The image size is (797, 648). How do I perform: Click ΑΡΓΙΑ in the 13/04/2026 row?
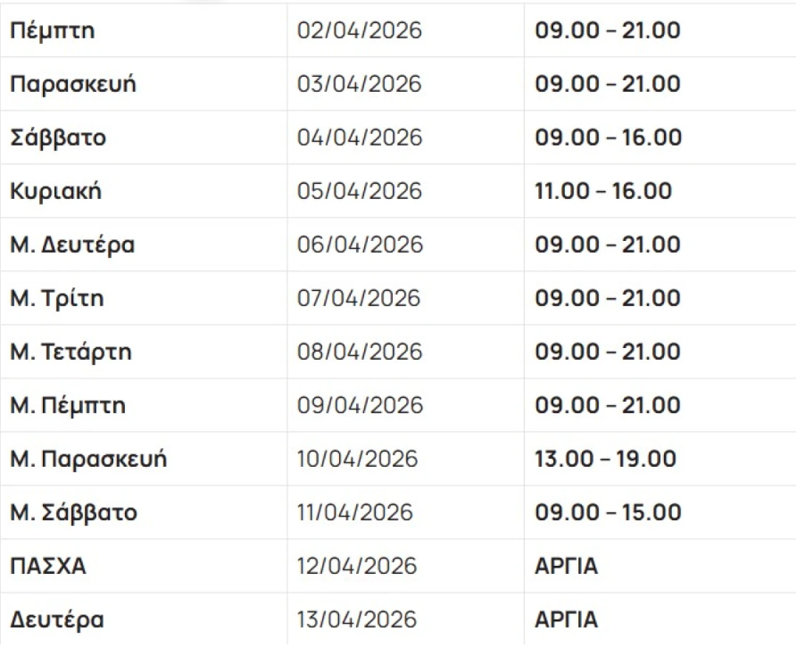(x=567, y=620)
